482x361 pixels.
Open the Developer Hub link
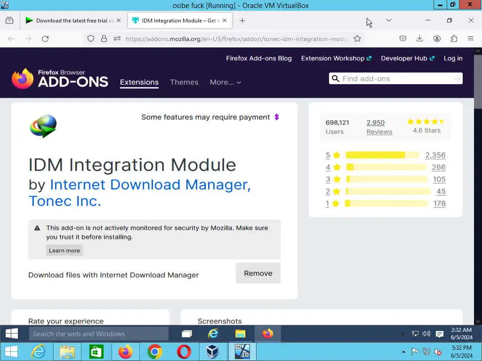tap(408, 58)
